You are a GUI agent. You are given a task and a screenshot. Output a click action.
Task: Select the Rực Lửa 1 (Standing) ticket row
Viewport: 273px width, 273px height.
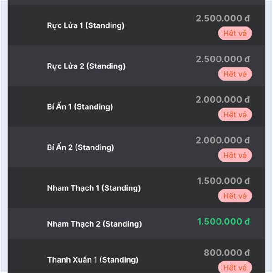point(136,25)
